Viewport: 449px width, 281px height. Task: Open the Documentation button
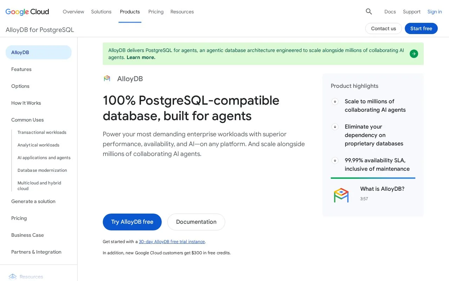[196, 222]
